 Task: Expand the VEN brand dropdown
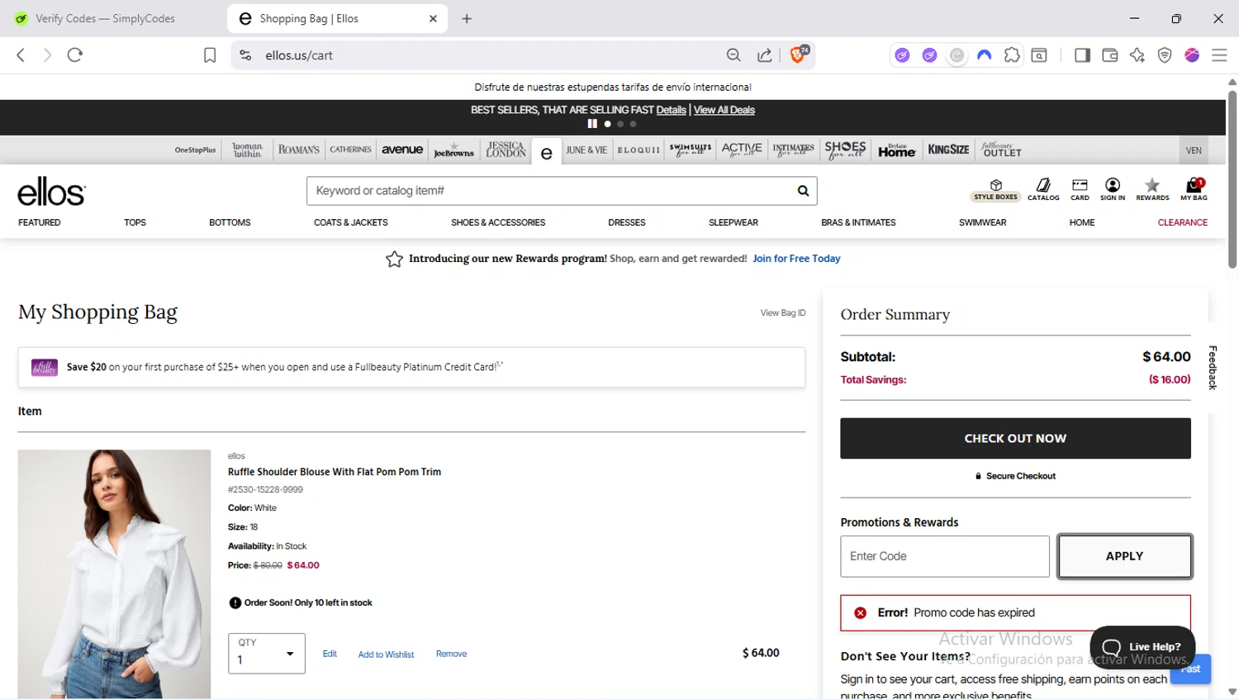coord(1194,150)
